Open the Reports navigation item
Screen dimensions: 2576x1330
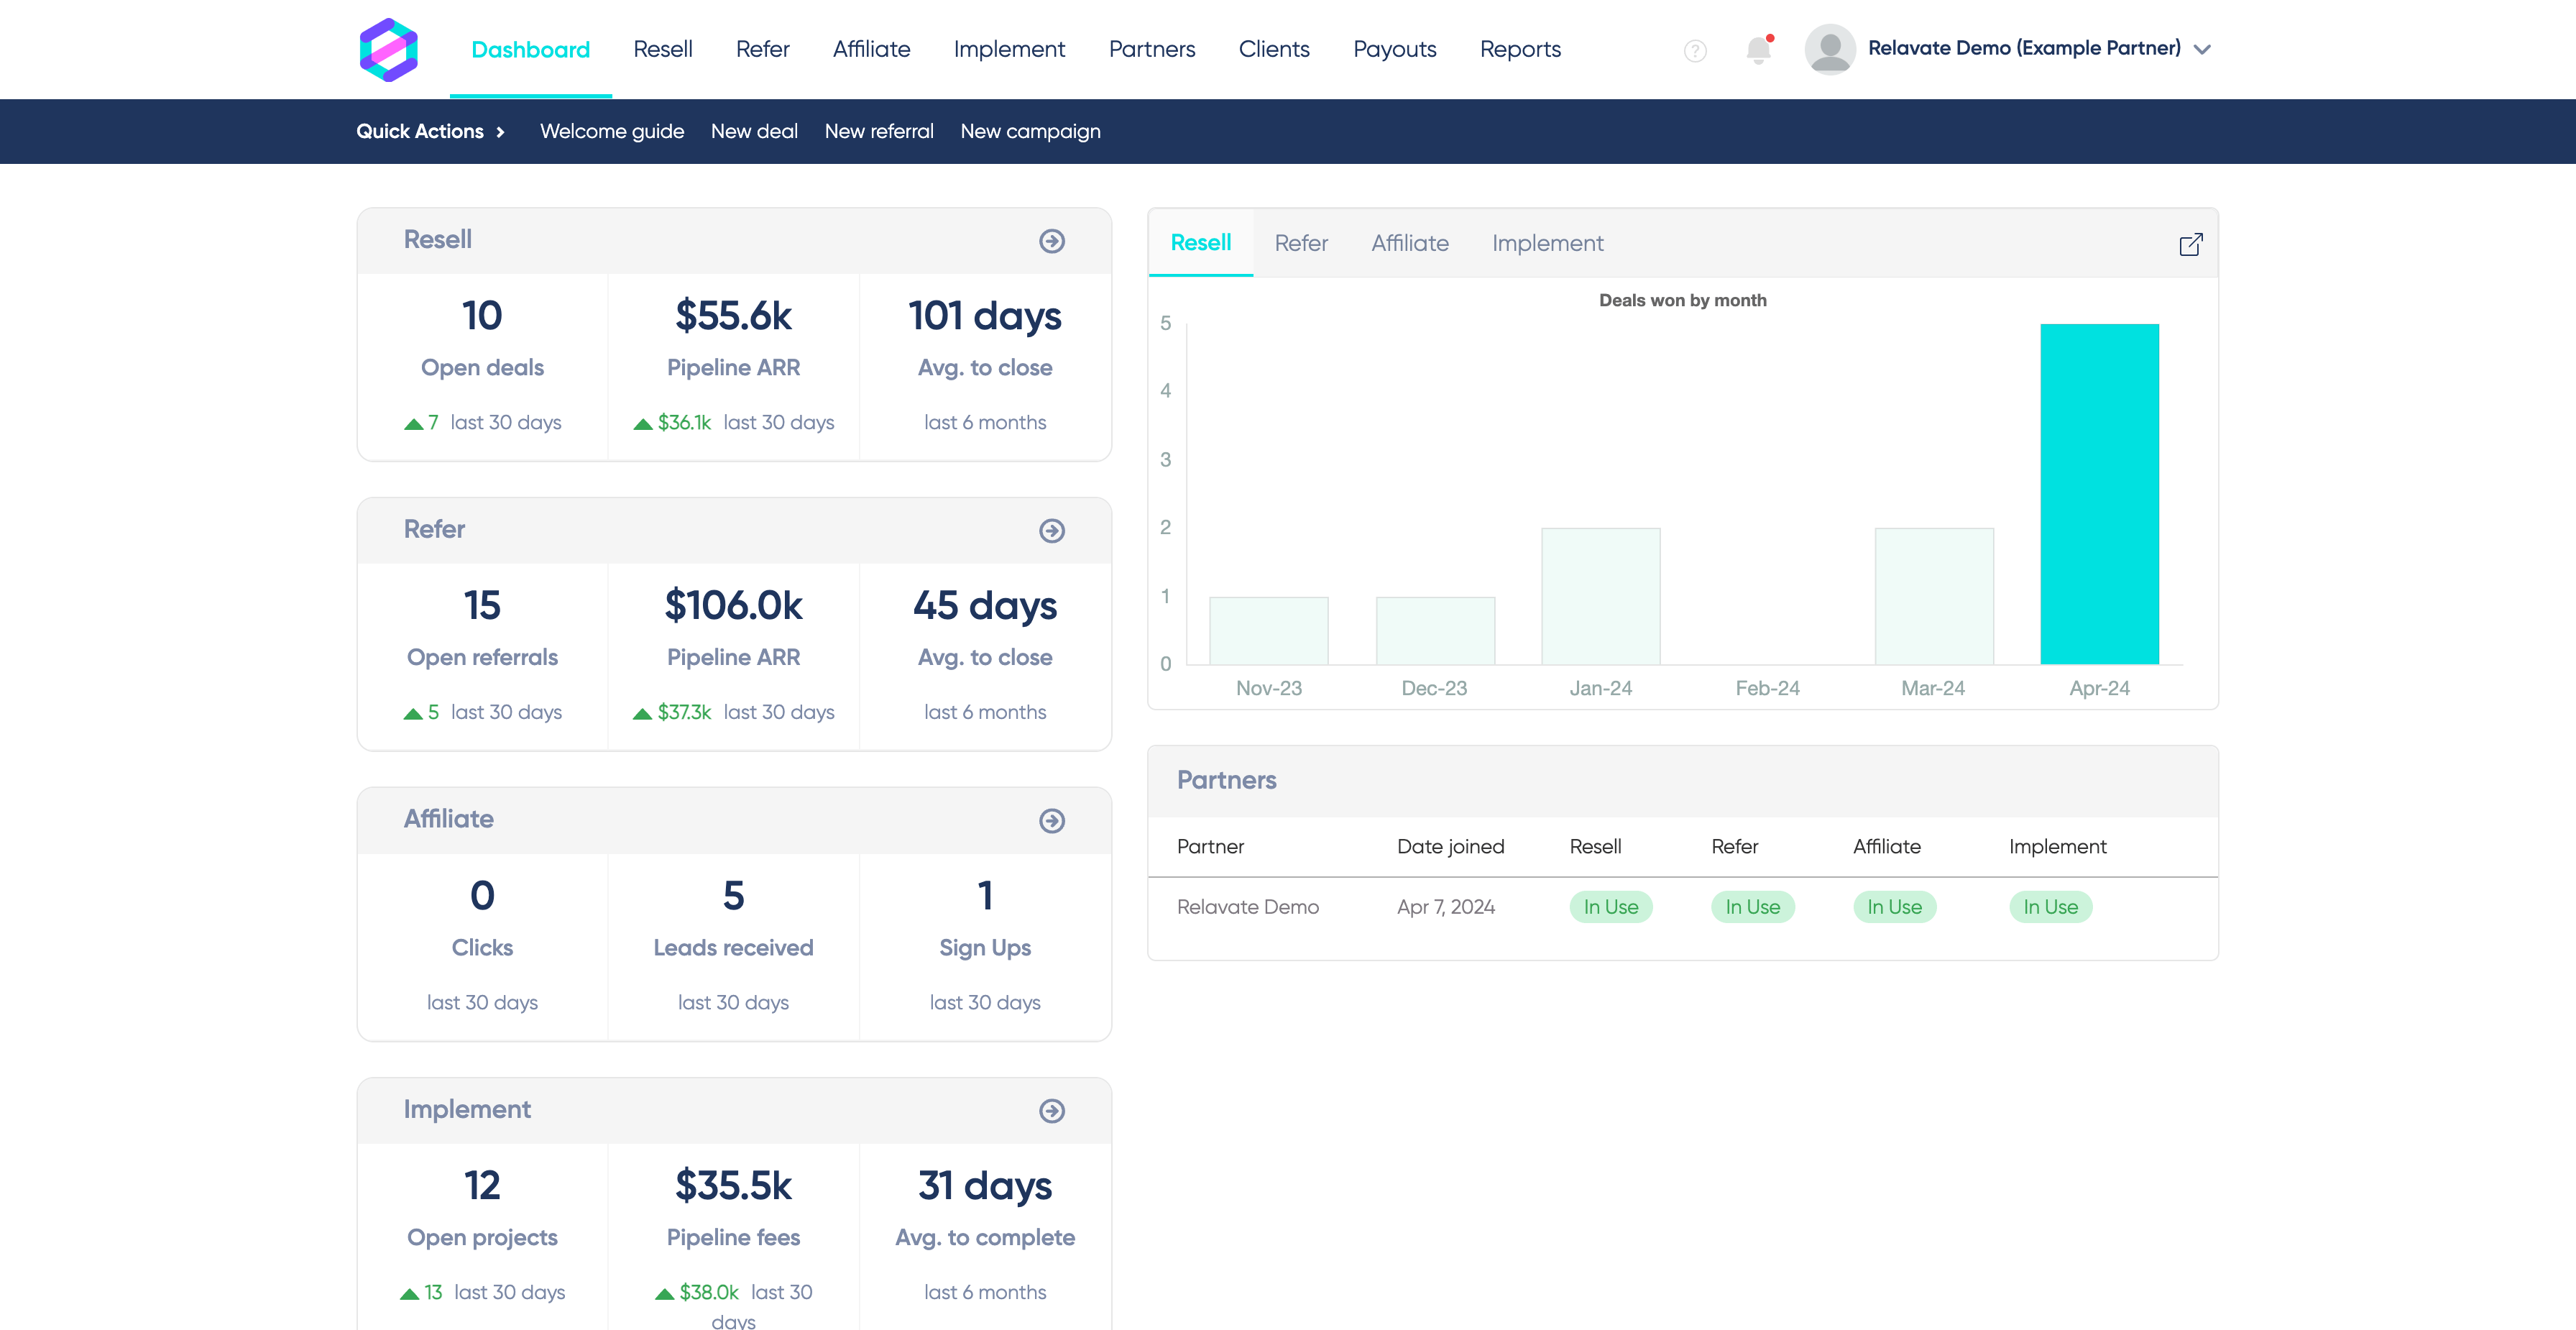point(1520,49)
